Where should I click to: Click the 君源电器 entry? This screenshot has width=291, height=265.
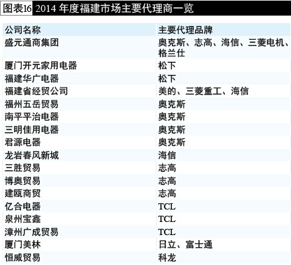click(x=22, y=142)
